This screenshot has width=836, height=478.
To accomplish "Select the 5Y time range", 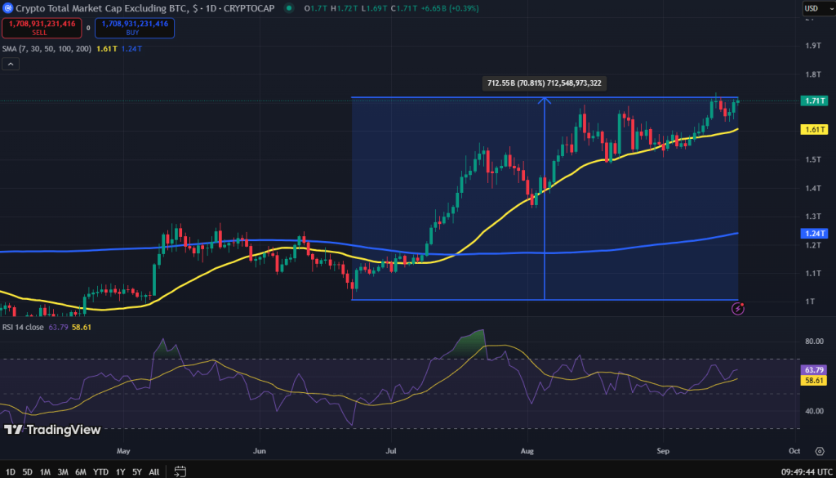I will pos(137,471).
